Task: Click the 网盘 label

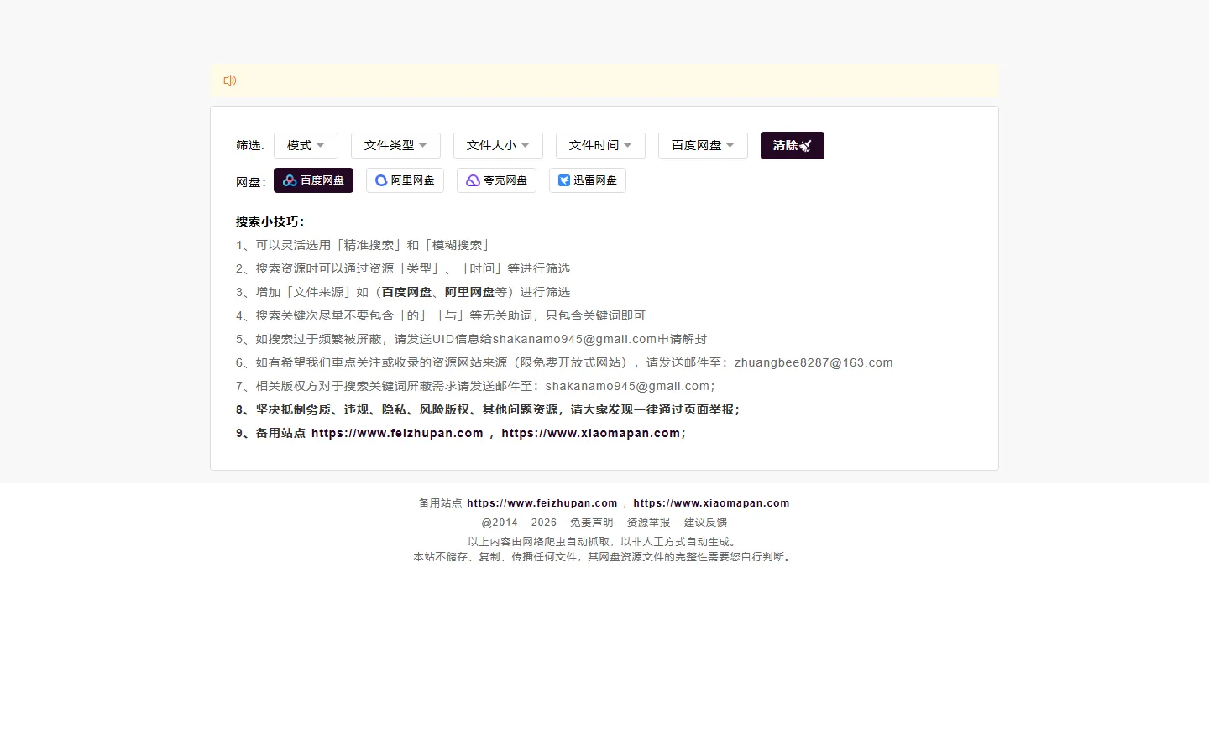Action: point(250,181)
